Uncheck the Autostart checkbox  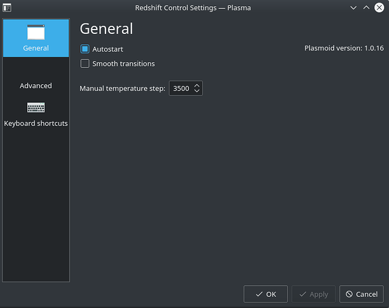click(85, 49)
